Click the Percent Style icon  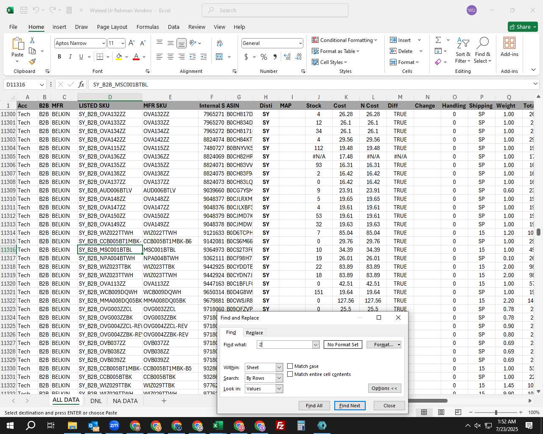coord(264,57)
